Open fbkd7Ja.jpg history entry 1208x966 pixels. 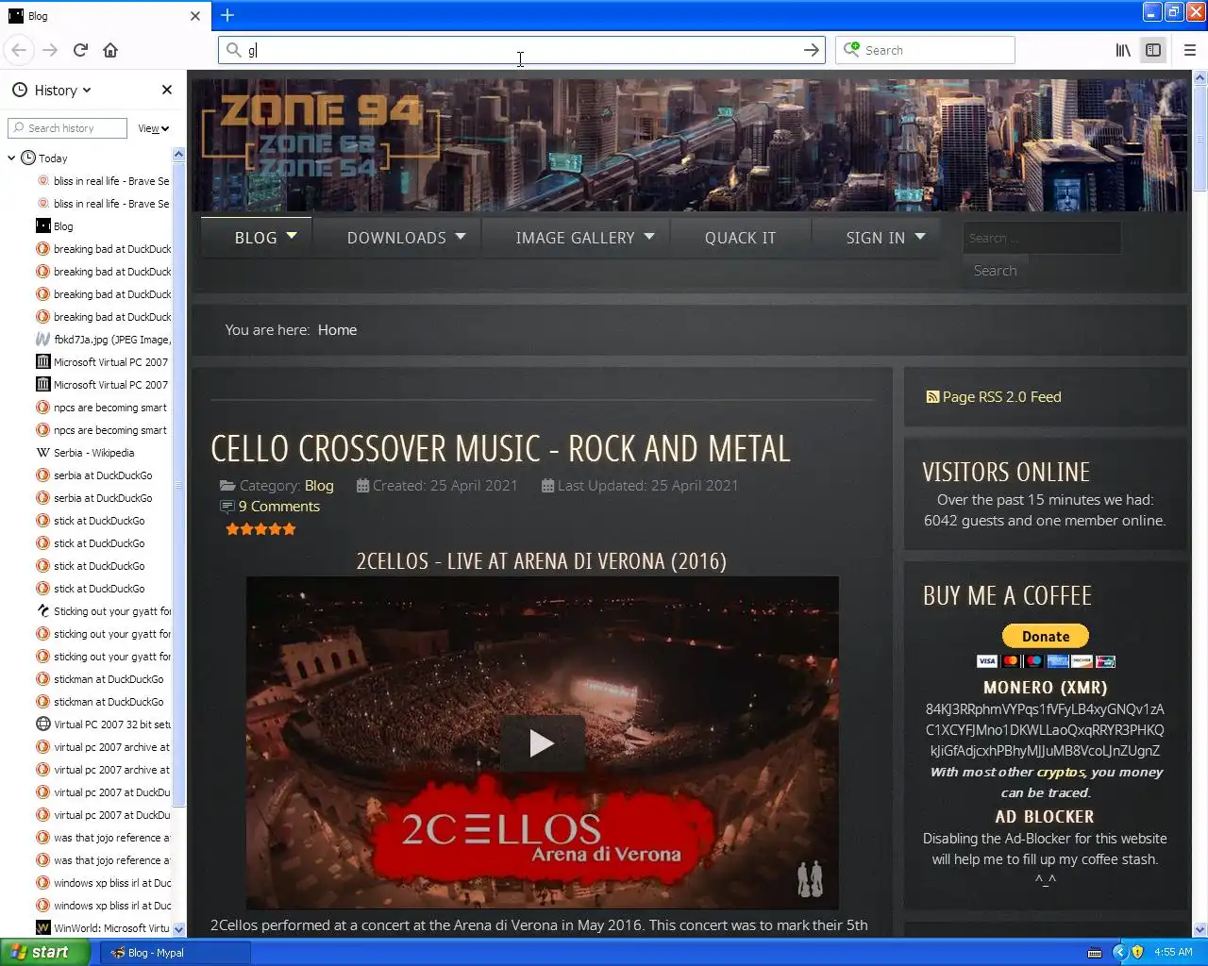click(x=103, y=340)
